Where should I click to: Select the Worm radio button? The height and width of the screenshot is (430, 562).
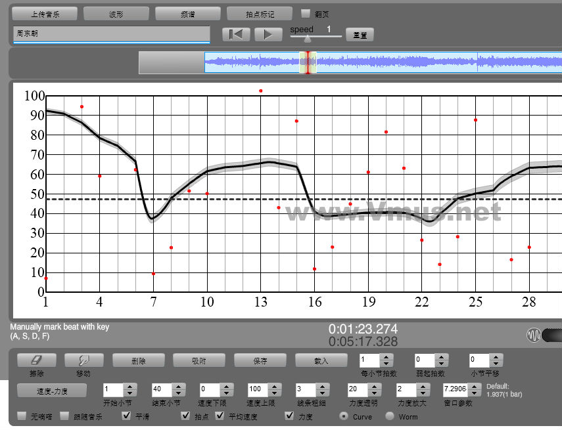click(x=390, y=416)
